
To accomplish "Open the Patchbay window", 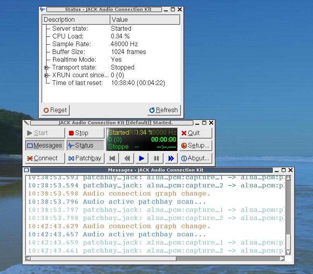I will 86,158.
